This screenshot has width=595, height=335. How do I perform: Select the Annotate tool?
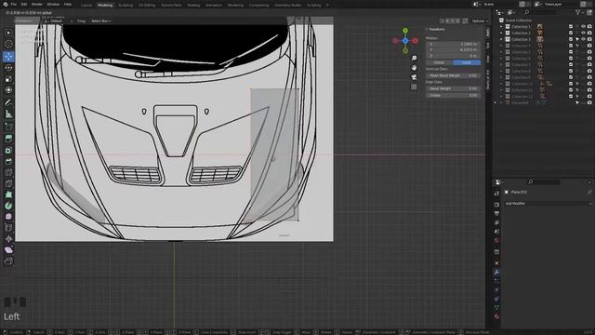[8, 102]
